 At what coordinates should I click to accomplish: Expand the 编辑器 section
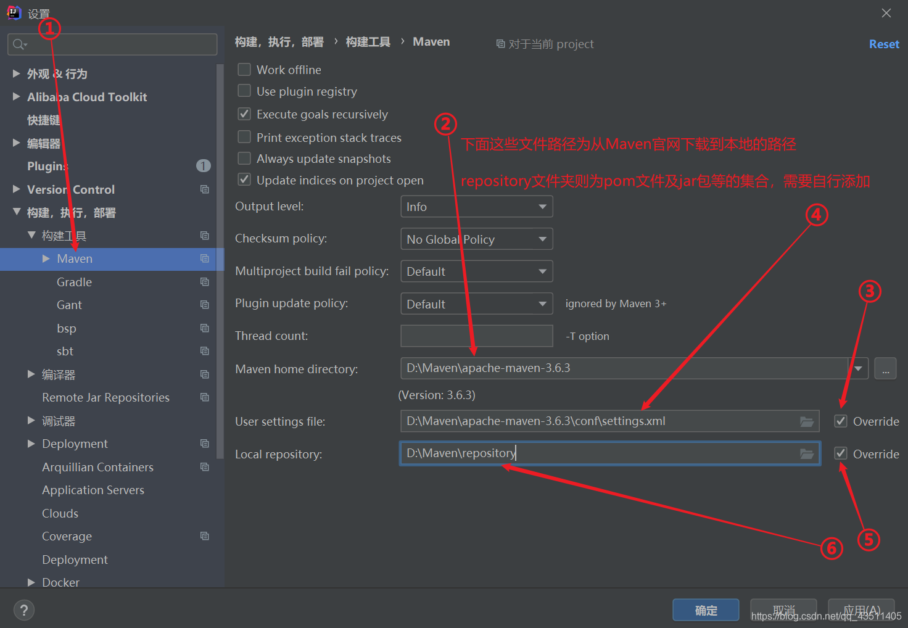pos(17,143)
